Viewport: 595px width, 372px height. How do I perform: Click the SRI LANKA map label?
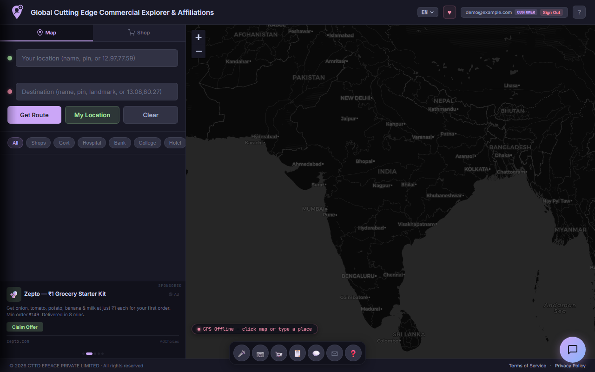pyautogui.click(x=409, y=334)
